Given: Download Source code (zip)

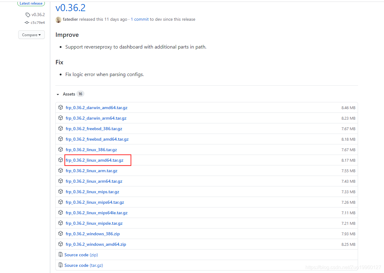Looking at the screenshot, I should click(x=81, y=255).
